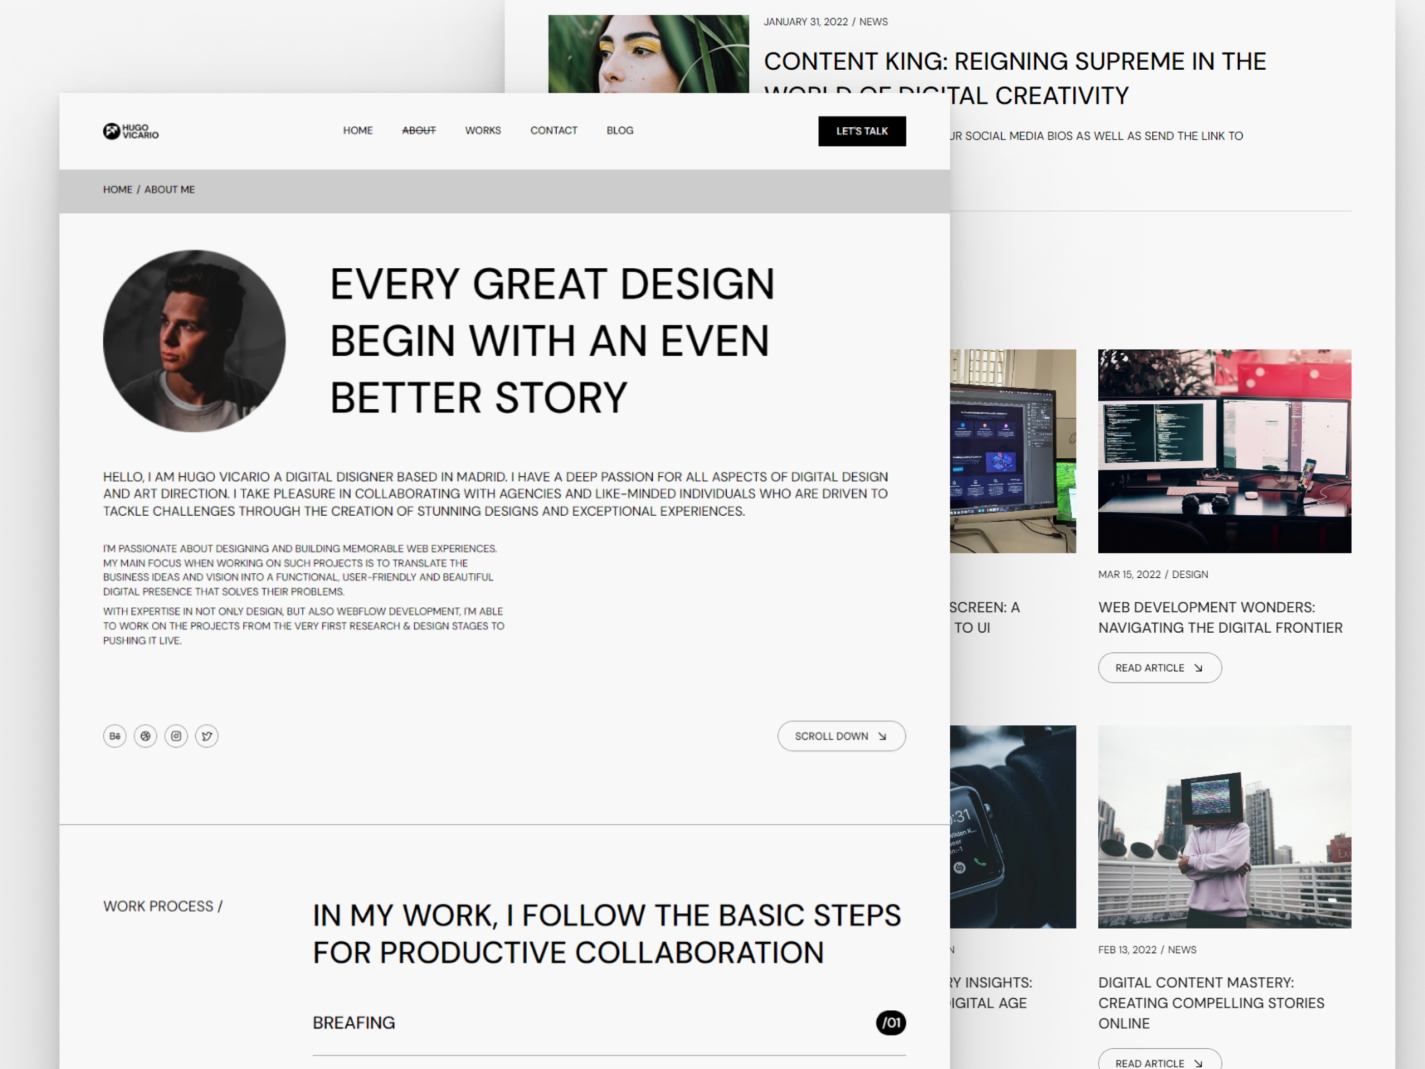
Task: Open the HOME navigation item
Action: point(358,131)
